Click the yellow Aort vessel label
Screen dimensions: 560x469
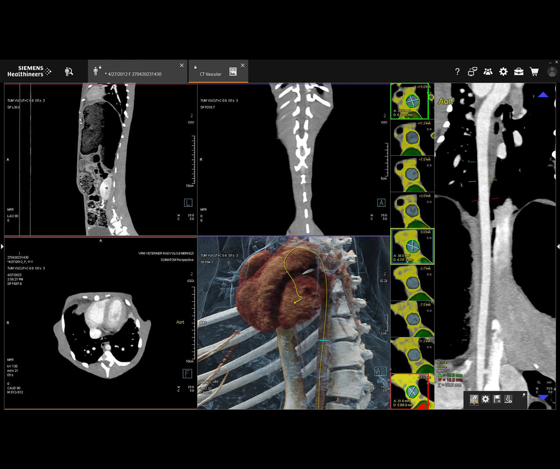tap(446, 101)
